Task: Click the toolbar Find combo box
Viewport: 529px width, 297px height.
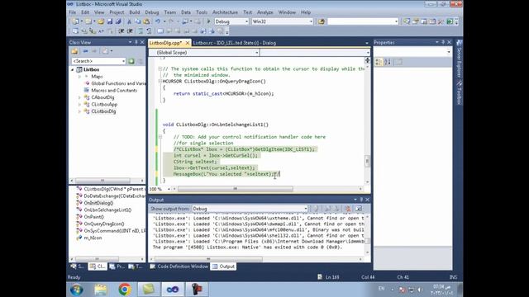Action: coord(363,21)
